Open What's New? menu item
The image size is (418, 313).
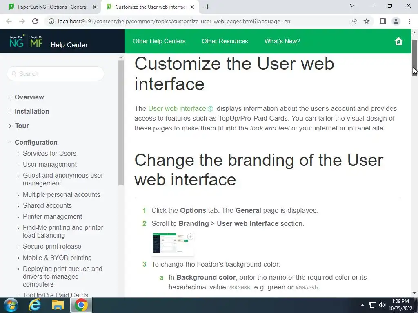click(x=282, y=41)
